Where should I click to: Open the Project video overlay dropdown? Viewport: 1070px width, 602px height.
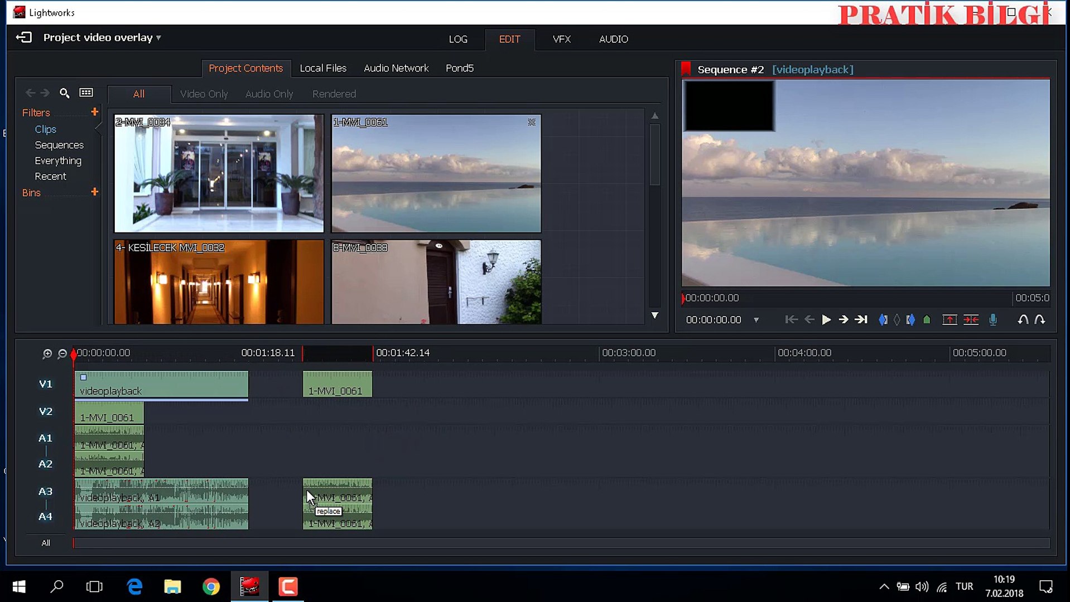point(158,38)
